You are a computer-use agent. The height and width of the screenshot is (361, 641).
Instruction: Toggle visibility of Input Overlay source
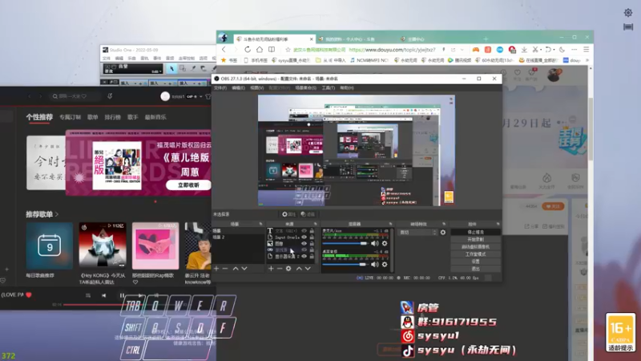click(x=304, y=237)
